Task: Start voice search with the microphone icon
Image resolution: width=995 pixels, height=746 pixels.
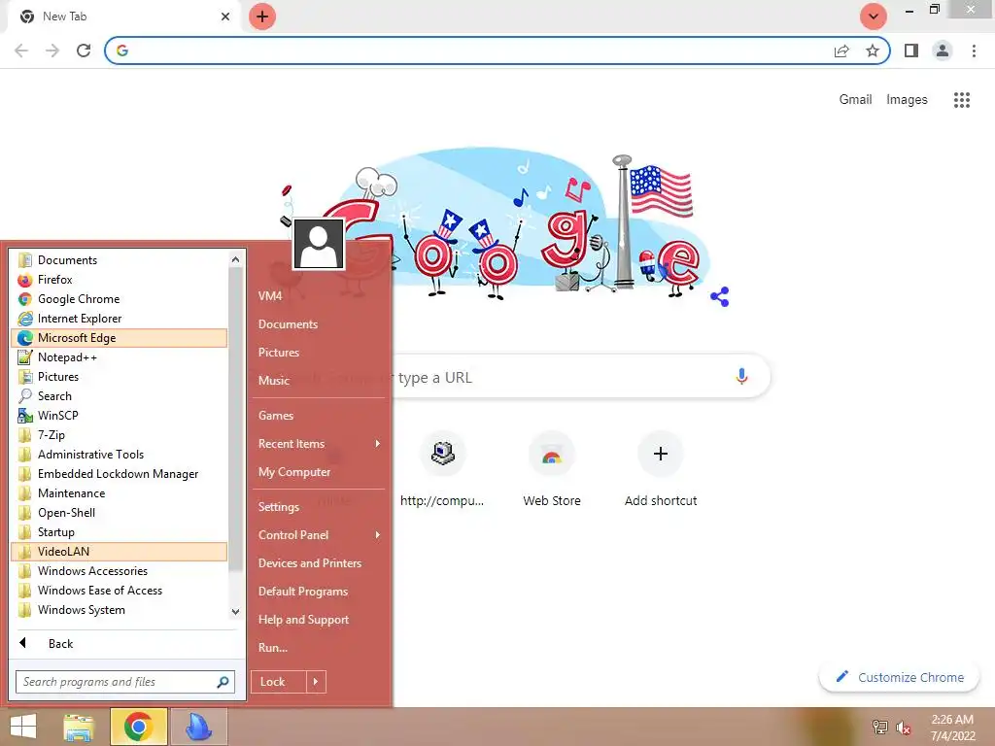Action: [x=741, y=377]
